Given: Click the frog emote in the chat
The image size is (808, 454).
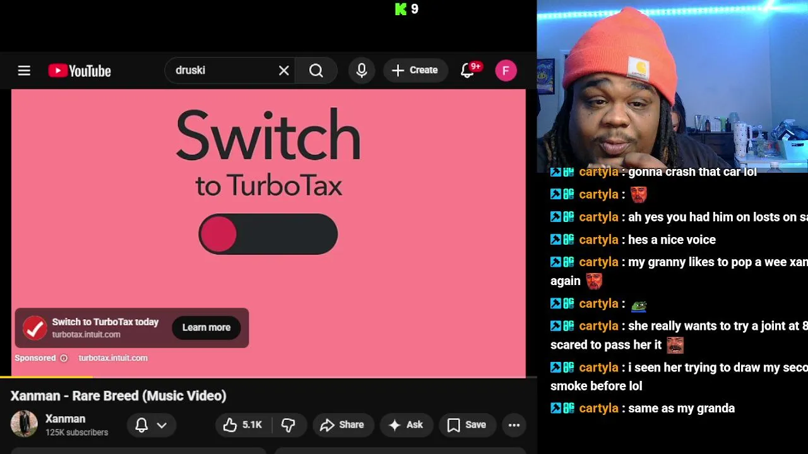Looking at the screenshot, I should pos(639,306).
